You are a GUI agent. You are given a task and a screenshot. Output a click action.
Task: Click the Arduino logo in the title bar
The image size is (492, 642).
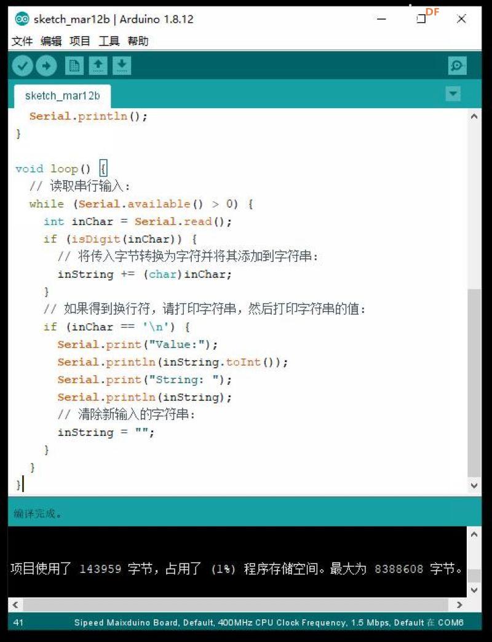tap(22, 19)
